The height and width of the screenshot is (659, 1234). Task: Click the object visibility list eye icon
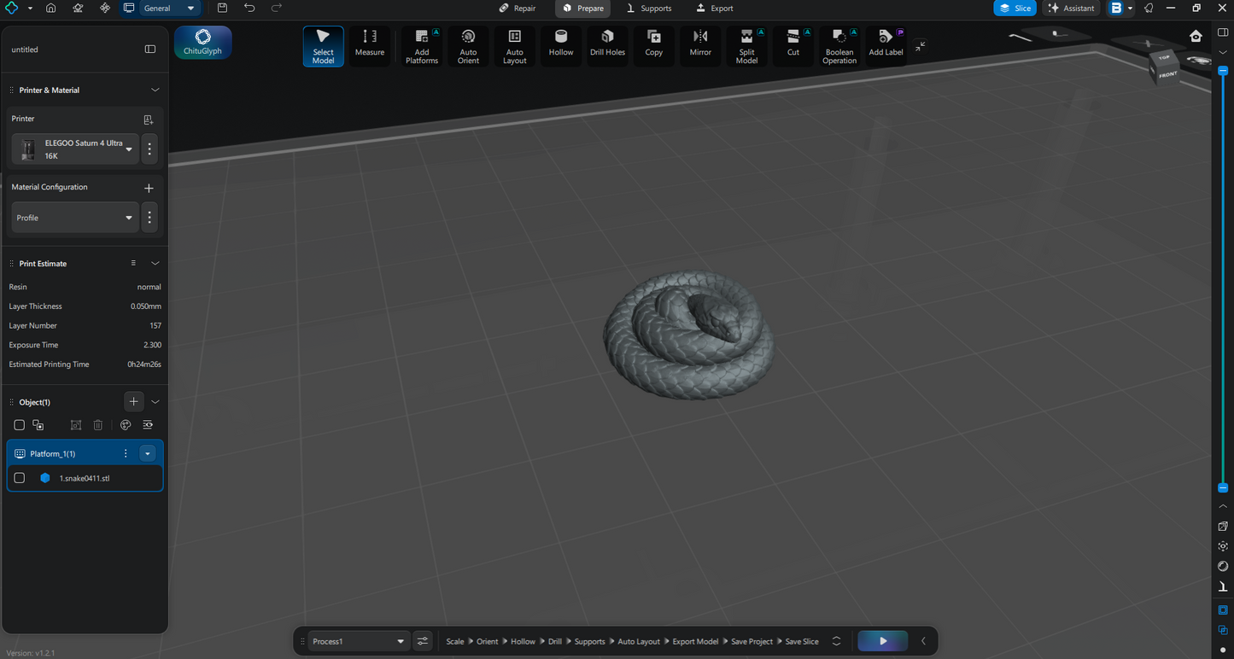pyautogui.click(x=148, y=425)
